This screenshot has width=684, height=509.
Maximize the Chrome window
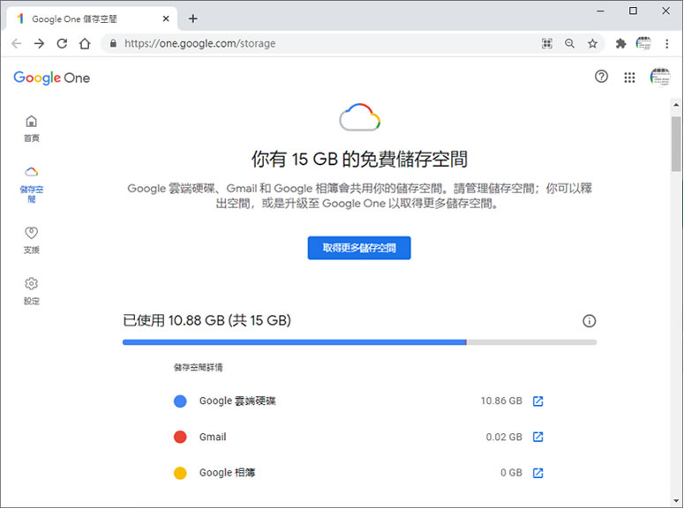pyautogui.click(x=633, y=11)
